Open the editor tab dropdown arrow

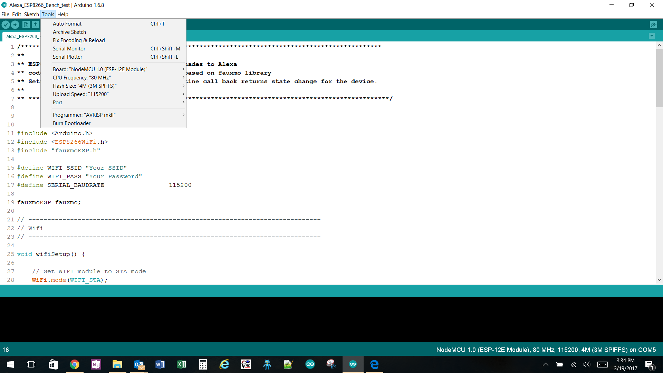(x=652, y=36)
